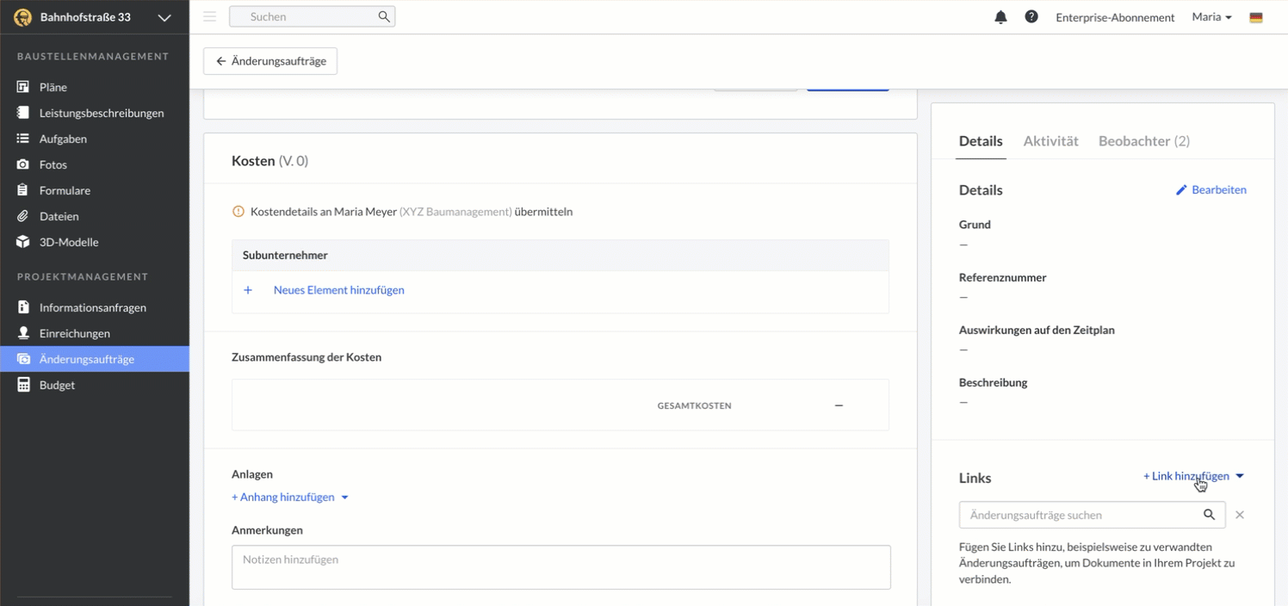This screenshot has height=606, width=1288.
Task: Expand the Anhang hinzufügen dropdown
Action: click(344, 498)
